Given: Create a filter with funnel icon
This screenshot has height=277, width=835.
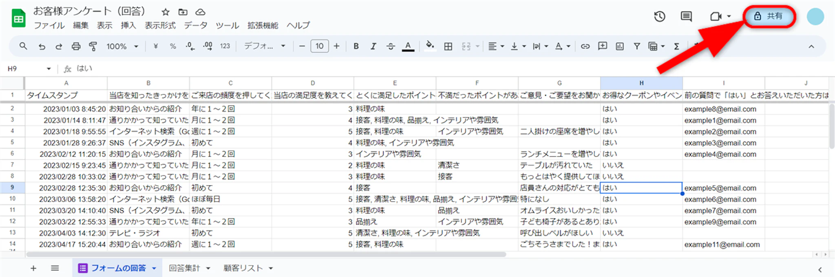Looking at the screenshot, I should coord(636,46).
